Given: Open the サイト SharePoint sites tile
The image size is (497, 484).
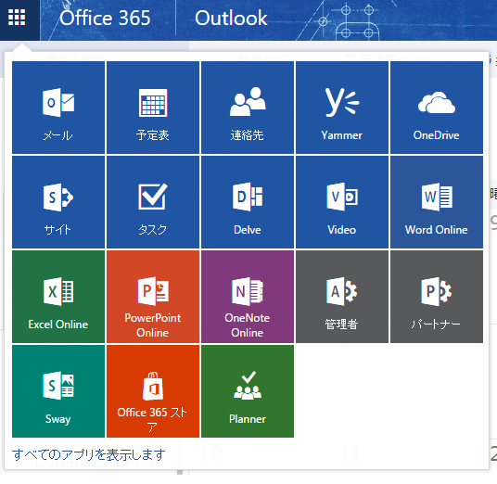Looking at the screenshot, I should coord(58,202).
